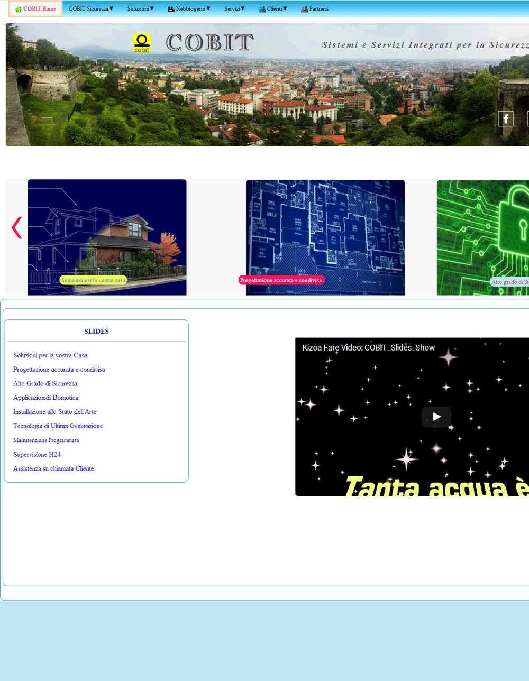Open the Supervisione H24 link

tap(37, 454)
